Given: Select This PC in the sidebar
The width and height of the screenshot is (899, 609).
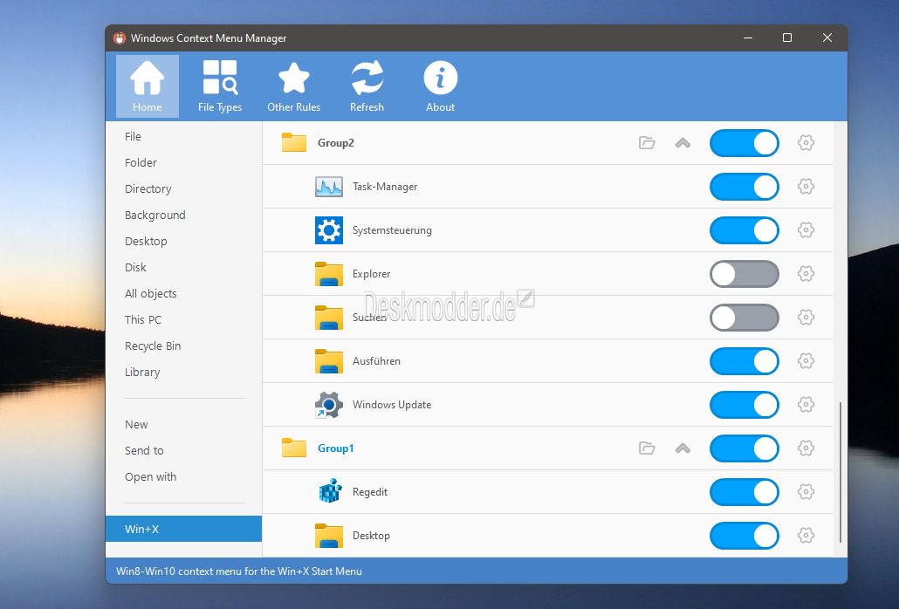Looking at the screenshot, I should (184, 319).
